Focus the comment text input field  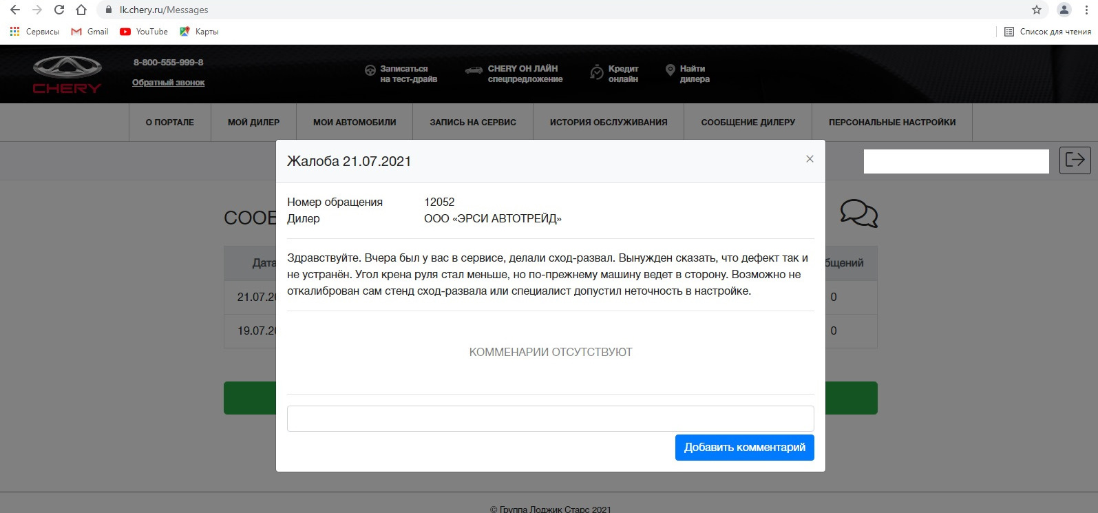[x=551, y=419]
